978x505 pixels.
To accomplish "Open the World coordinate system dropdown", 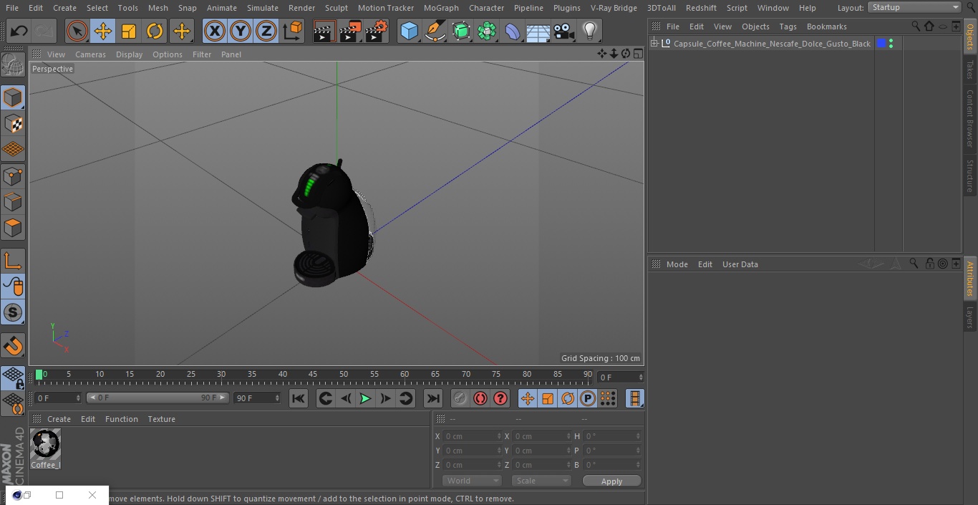I will pyautogui.click(x=472, y=481).
